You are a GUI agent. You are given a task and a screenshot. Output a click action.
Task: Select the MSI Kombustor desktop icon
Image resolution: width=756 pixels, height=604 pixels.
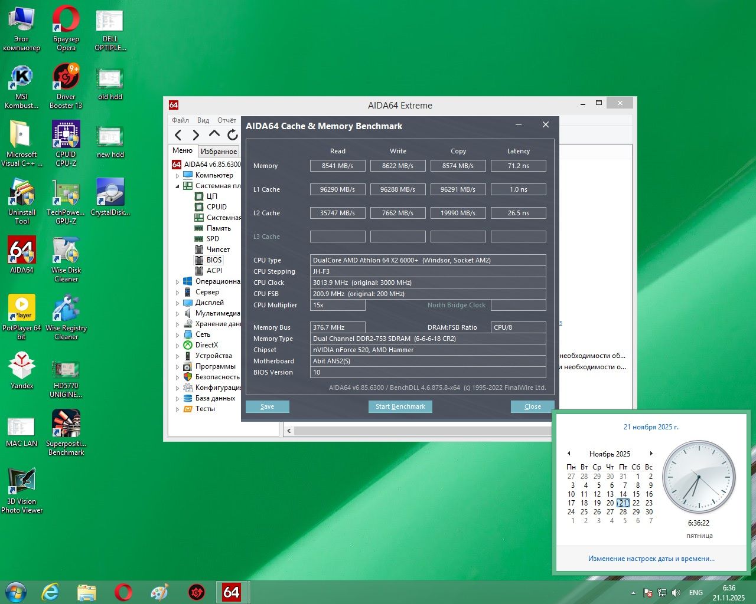coord(21,87)
